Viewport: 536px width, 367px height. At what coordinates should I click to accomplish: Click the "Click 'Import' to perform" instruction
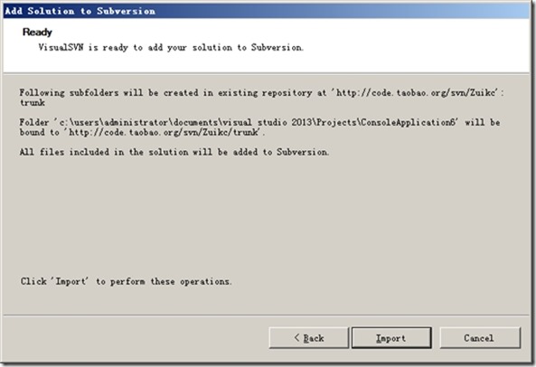pos(127,281)
